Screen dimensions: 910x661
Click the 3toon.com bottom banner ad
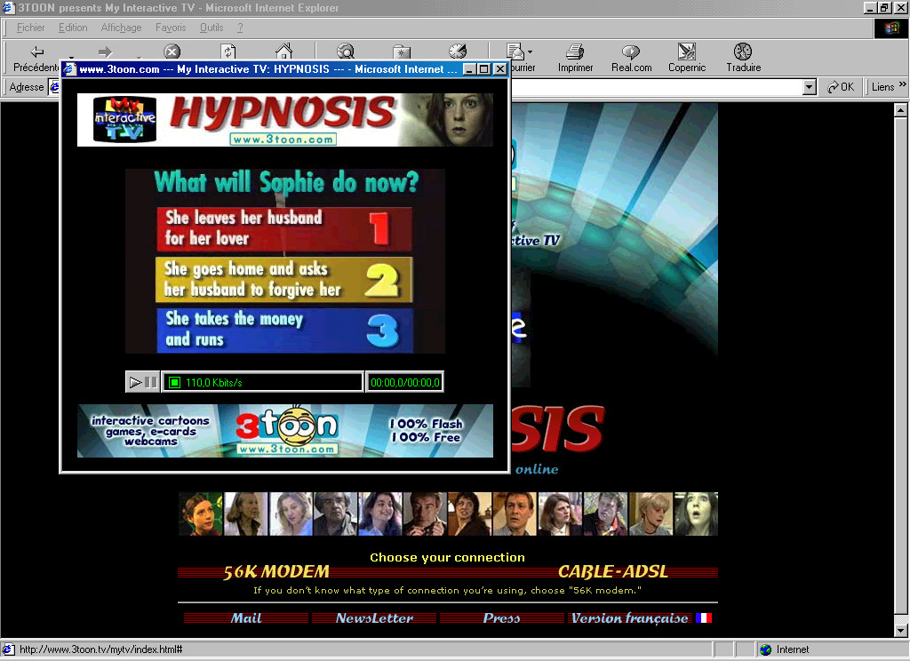pos(285,431)
